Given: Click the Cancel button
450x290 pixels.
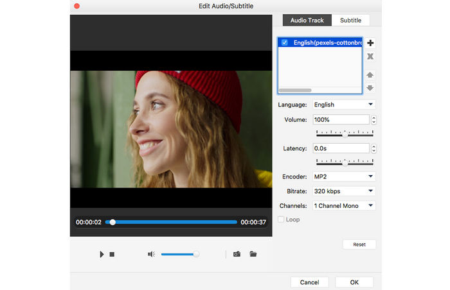Looking at the screenshot, I should coord(309,282).
